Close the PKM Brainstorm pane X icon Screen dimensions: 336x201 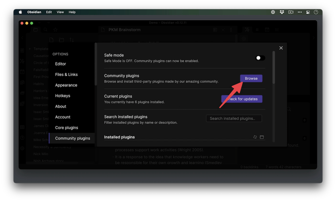click(223, 30)
